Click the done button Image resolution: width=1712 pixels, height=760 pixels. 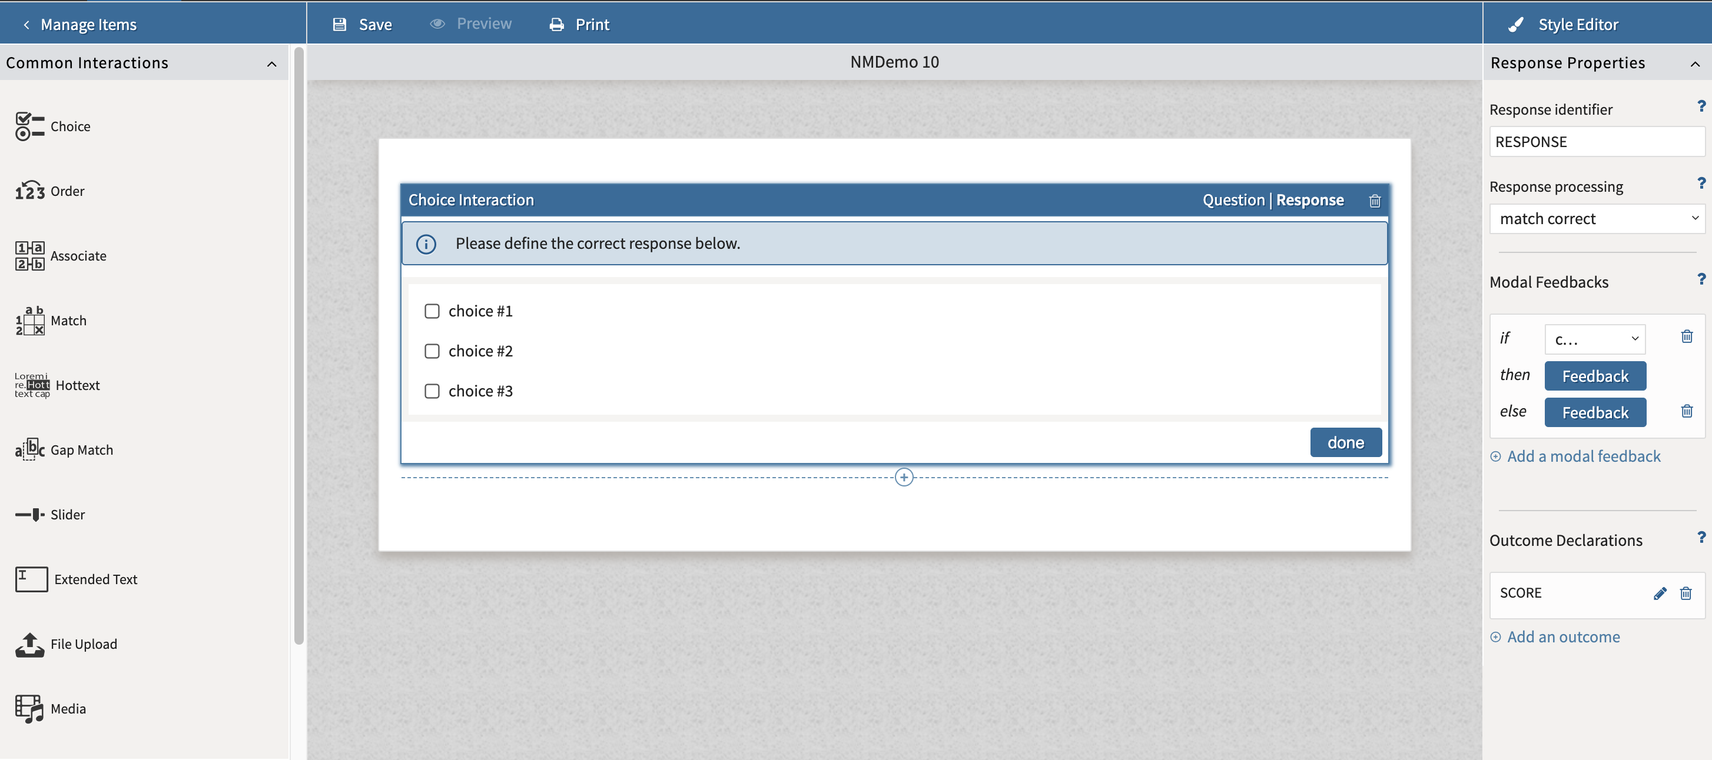pos(1345,442)
